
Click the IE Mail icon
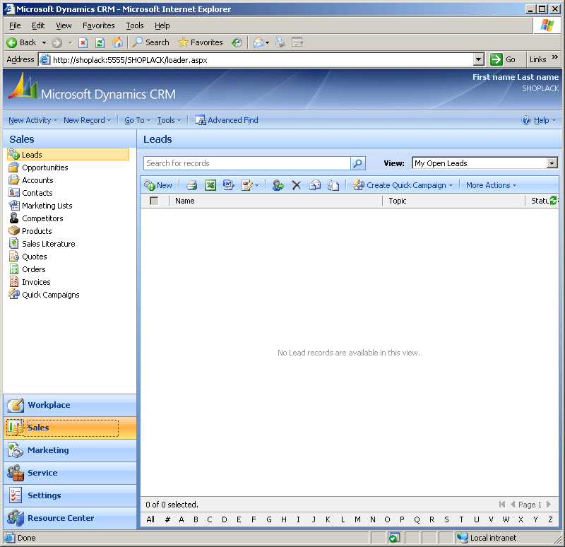pos(258,42)
